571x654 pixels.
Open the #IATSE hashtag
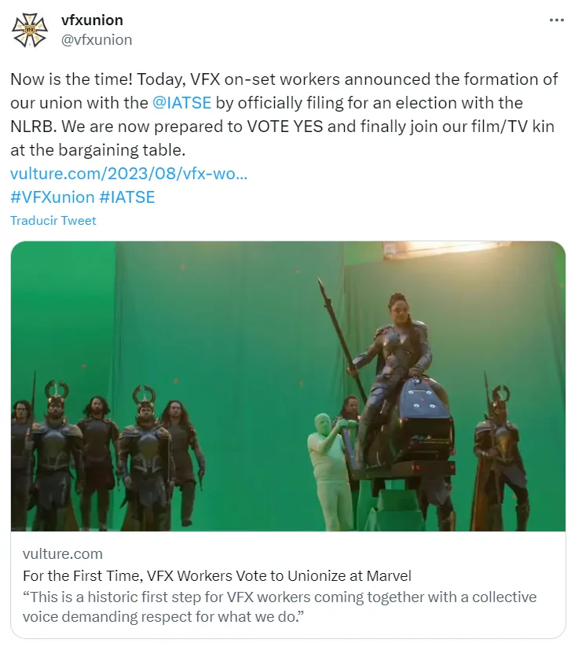[126, 197]
